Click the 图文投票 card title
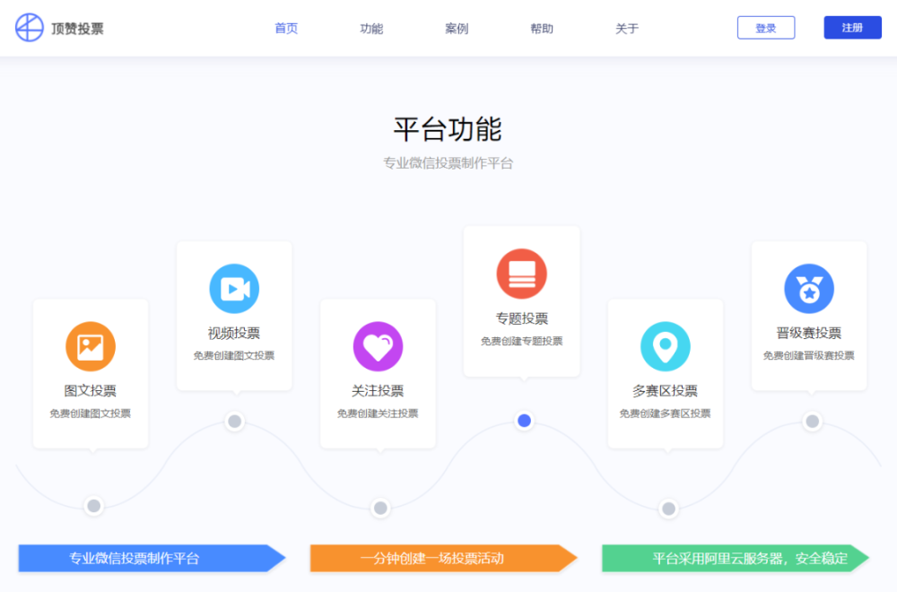Viewport: 897px width, 592px height. click(x=91, y=391)
